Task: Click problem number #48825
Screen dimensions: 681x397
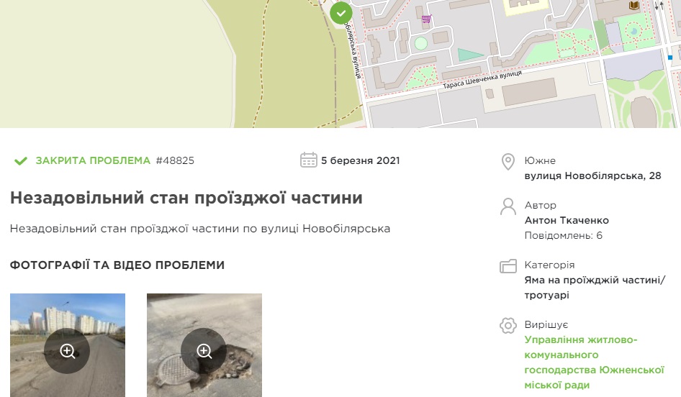Action: coord(175,160)
